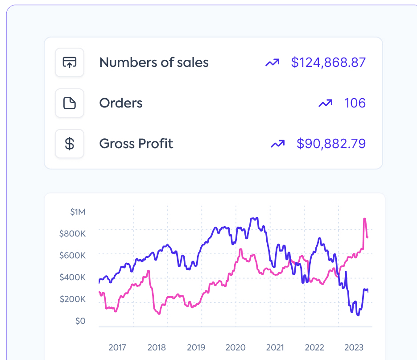The width and height of the screenshot is (417, 360).
Task: Click the Orders document icon
Action: 70,103
